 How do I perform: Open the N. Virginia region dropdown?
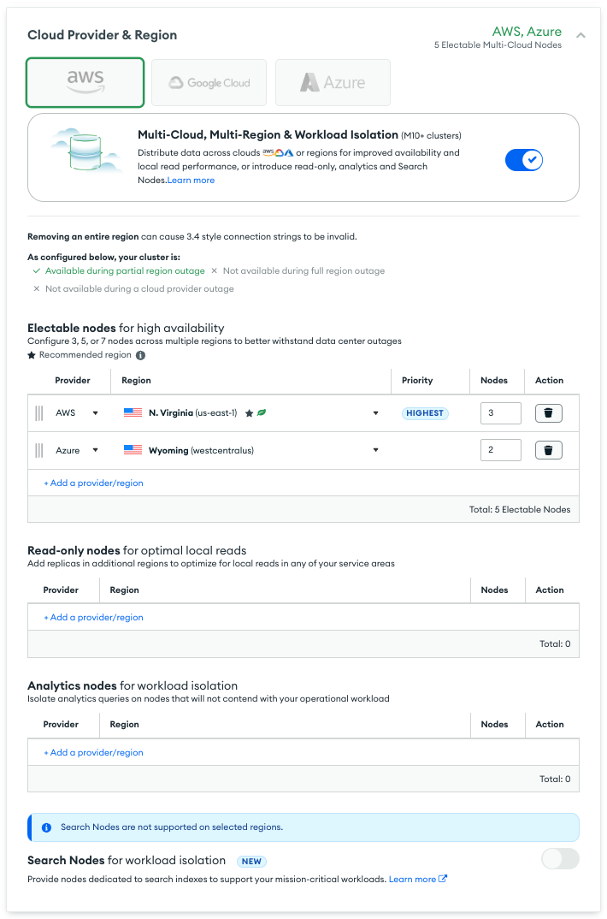[375, 413]
